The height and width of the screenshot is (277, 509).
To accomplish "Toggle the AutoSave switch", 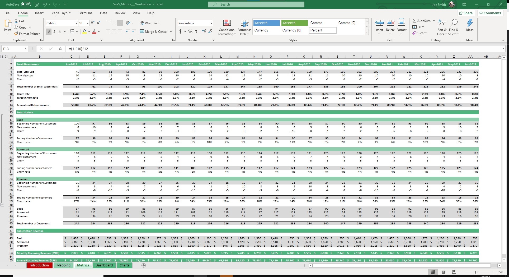I will pyautogui.click(x=26, y=4).
